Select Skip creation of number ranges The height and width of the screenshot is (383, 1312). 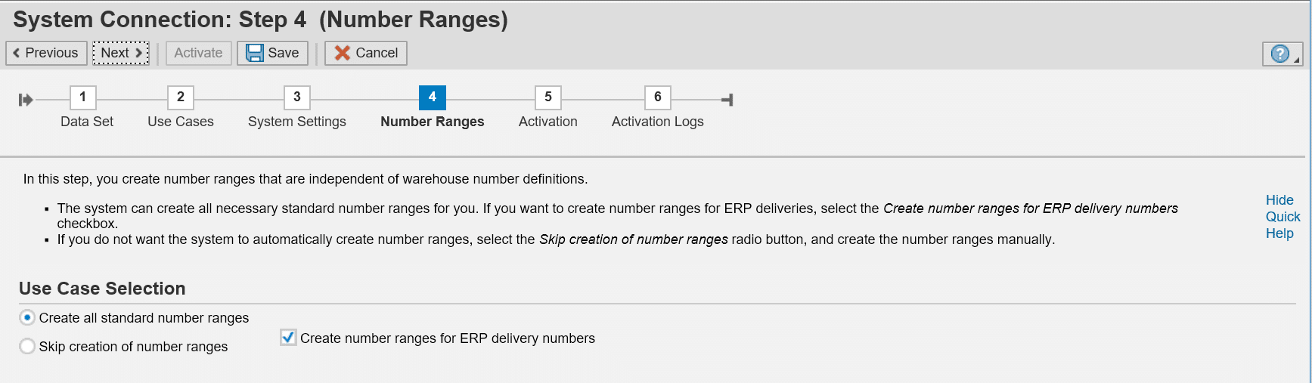[27, 346]
